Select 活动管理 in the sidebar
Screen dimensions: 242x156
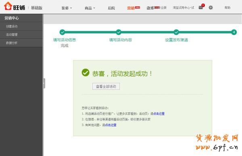click(x=21, y=34)
